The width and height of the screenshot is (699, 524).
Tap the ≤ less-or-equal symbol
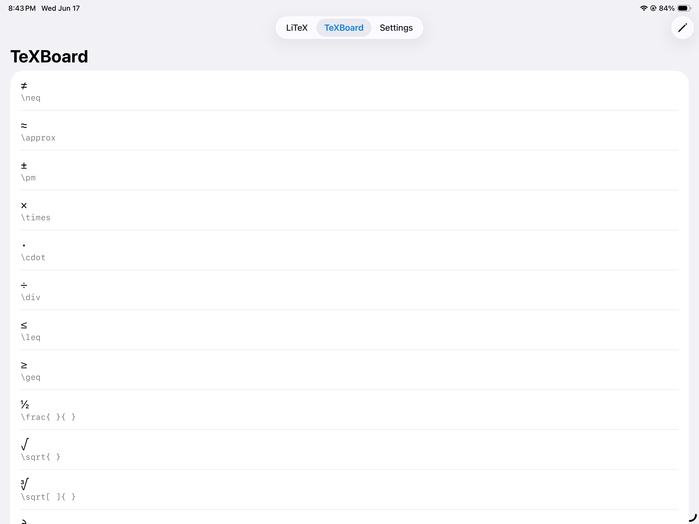24,325
